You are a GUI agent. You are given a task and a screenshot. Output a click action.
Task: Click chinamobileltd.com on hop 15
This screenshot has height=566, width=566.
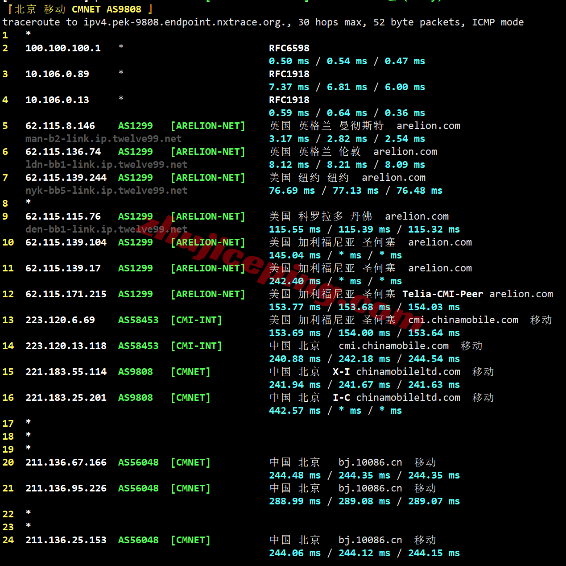[408, 372]
